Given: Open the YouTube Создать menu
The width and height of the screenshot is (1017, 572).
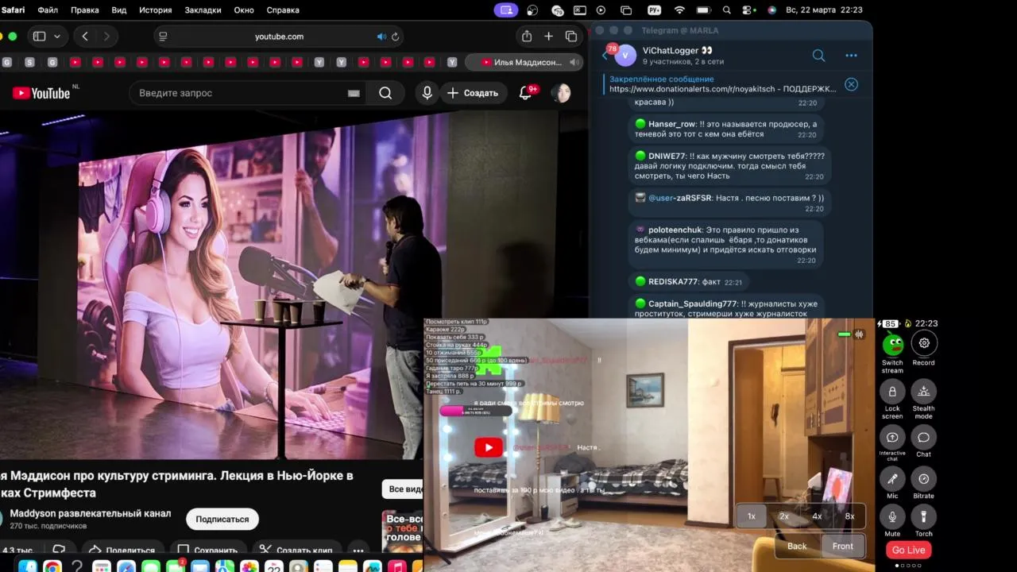Looking at the screenshot, I should (x=474, y=93).
